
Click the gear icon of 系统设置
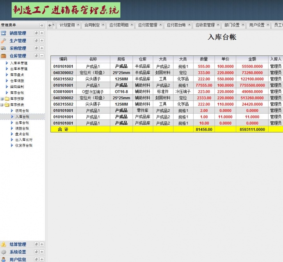tap(3, 252)
